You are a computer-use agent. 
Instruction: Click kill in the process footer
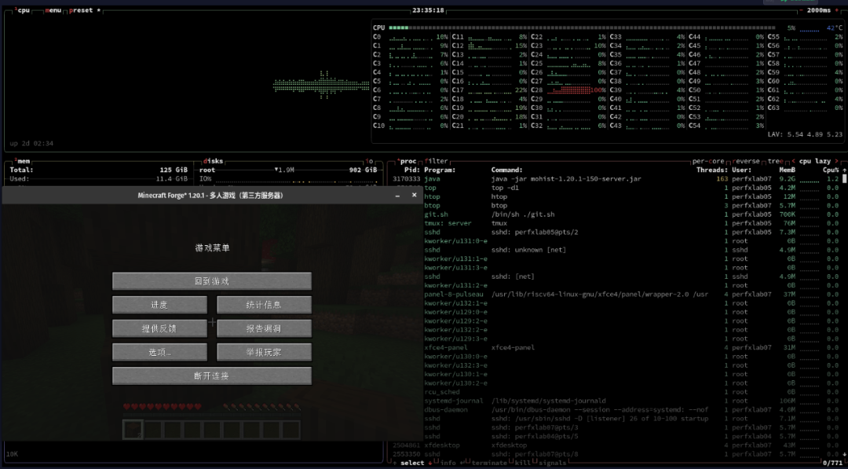point(521,463)
